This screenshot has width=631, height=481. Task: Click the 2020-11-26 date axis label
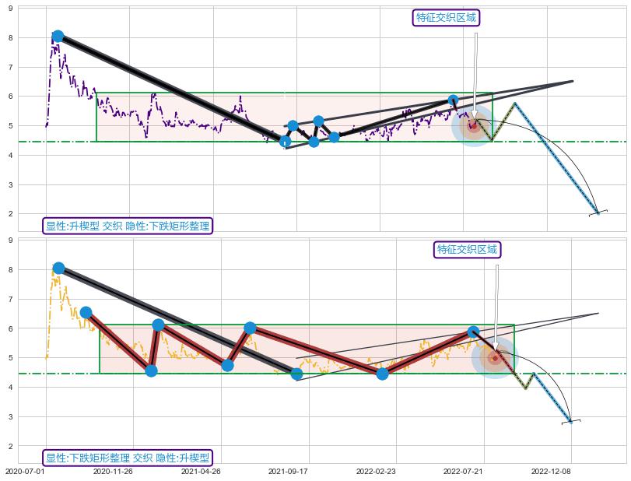113,471
